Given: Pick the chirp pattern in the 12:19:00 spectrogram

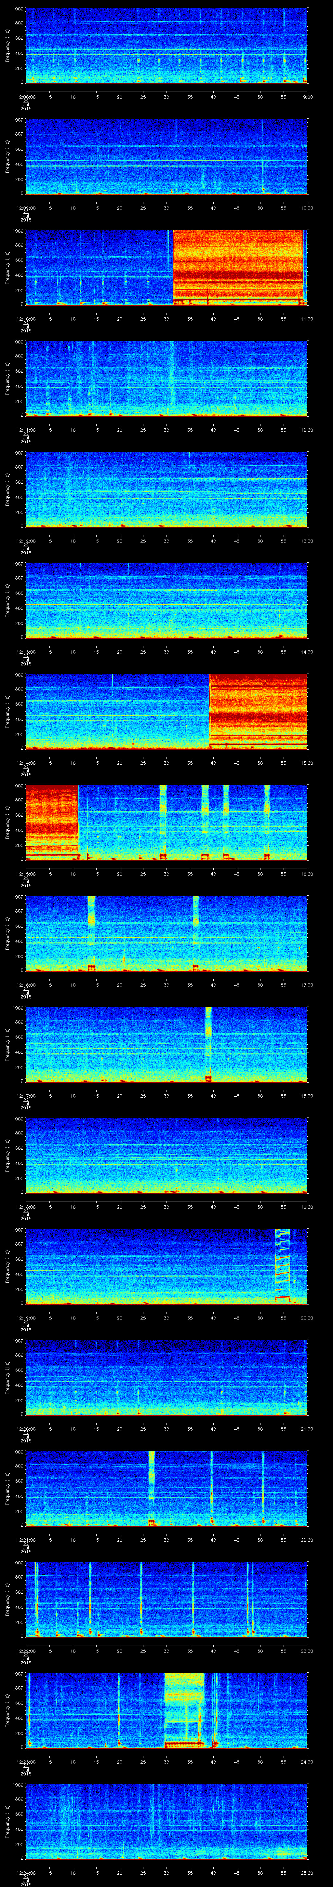Looking at the screenshot, I should click(x=283, y=1266).
